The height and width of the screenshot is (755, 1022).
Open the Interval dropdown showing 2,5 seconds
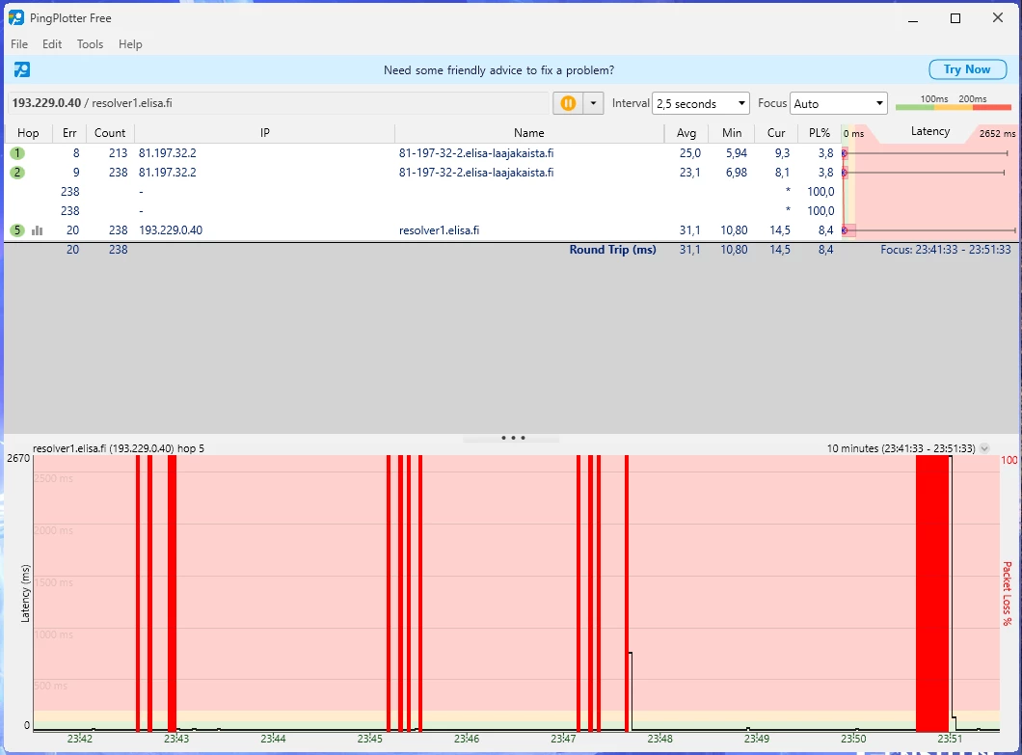[x=700, y=103]
